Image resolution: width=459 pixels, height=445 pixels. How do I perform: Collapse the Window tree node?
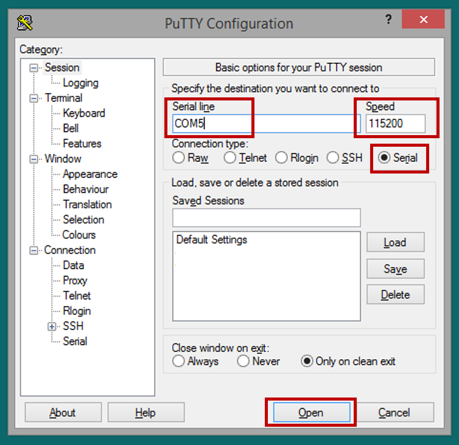(x=33, y=159)
